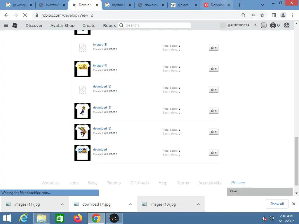Open the Blog footer link

pyautogui.click(x=93, y=183)
